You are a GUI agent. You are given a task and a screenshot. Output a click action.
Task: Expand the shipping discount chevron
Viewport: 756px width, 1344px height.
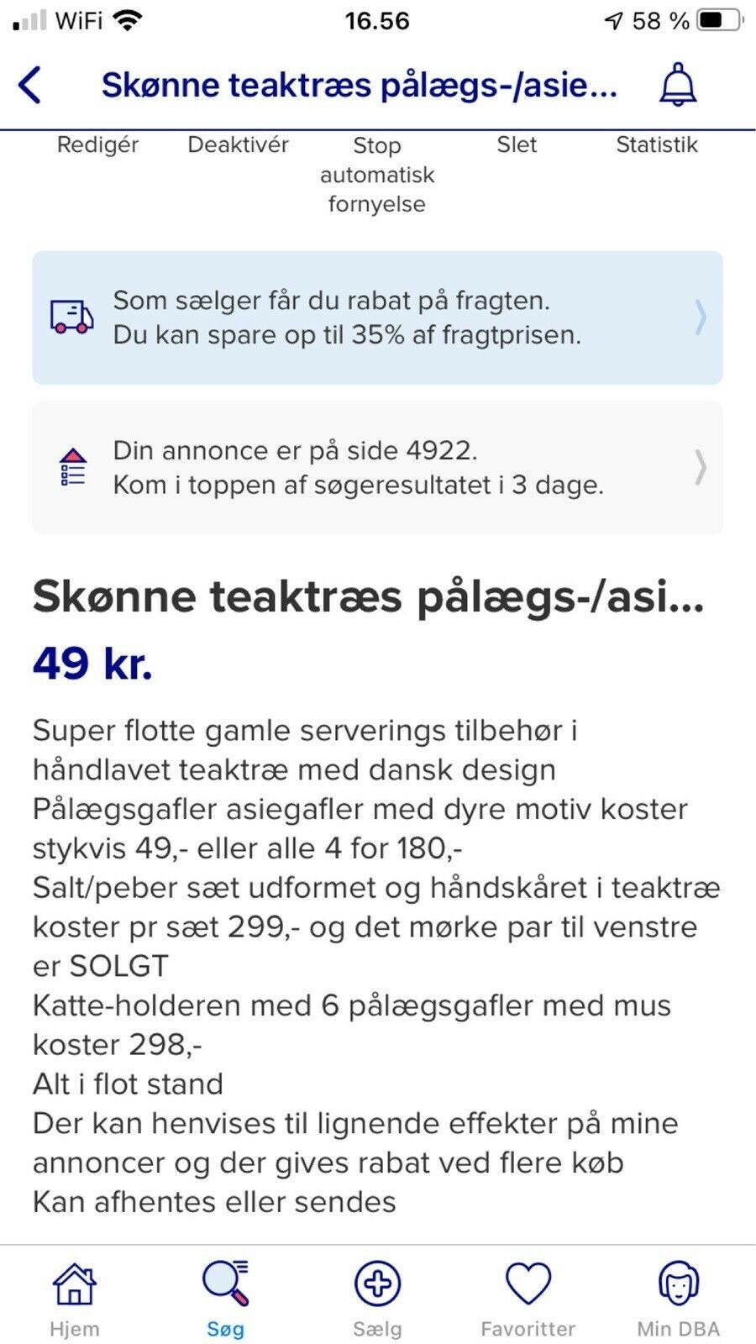coord(700,318)
